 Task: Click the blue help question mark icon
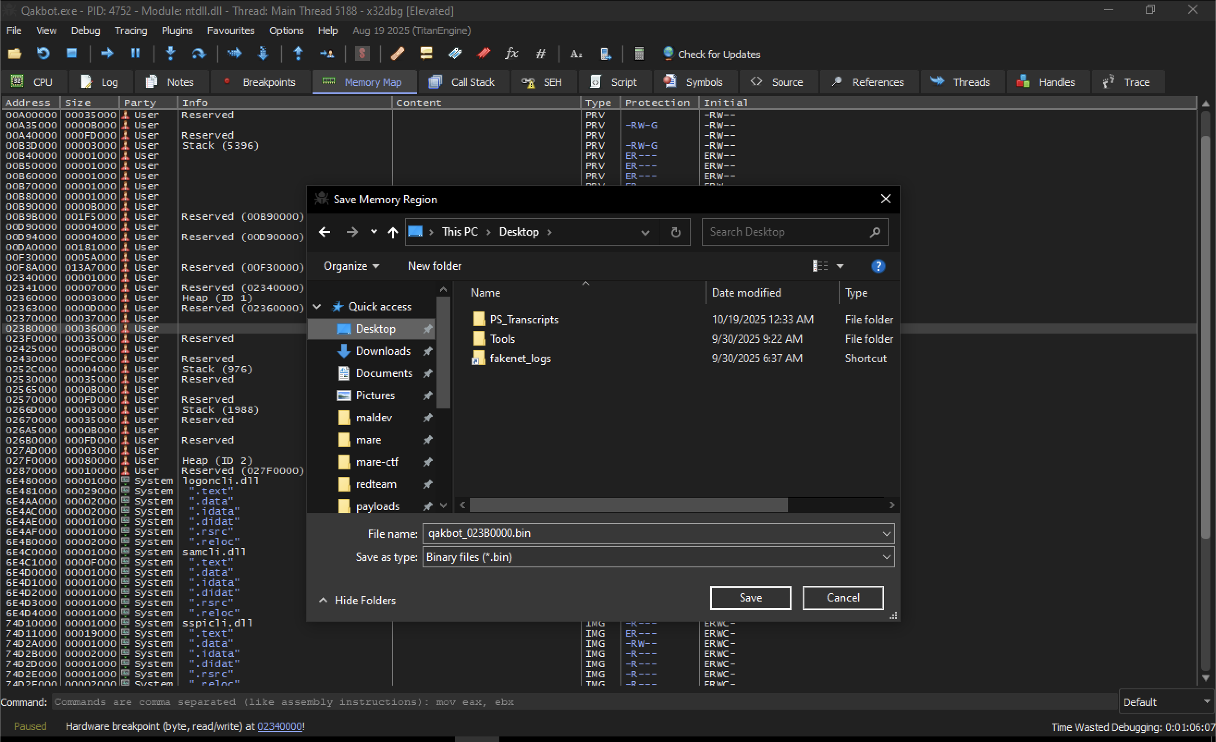[x=878, y=266]
